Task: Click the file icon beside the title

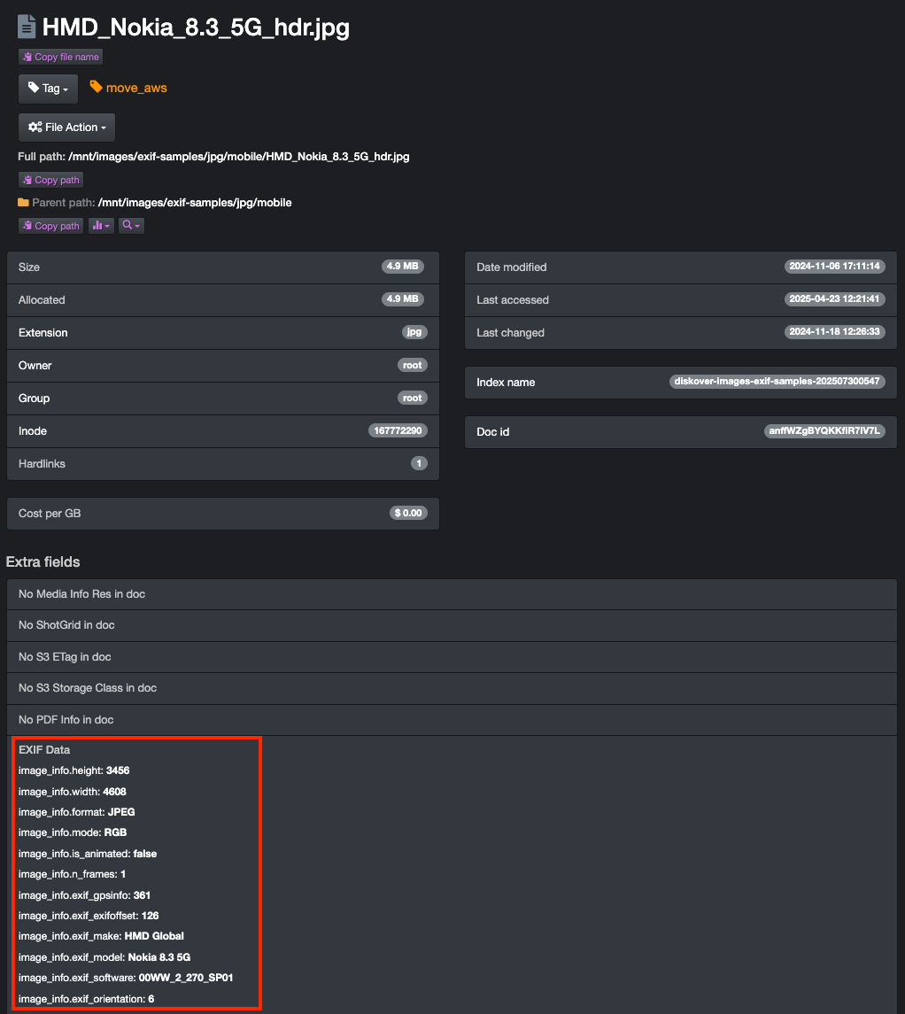Action: (x=27, y=27)
